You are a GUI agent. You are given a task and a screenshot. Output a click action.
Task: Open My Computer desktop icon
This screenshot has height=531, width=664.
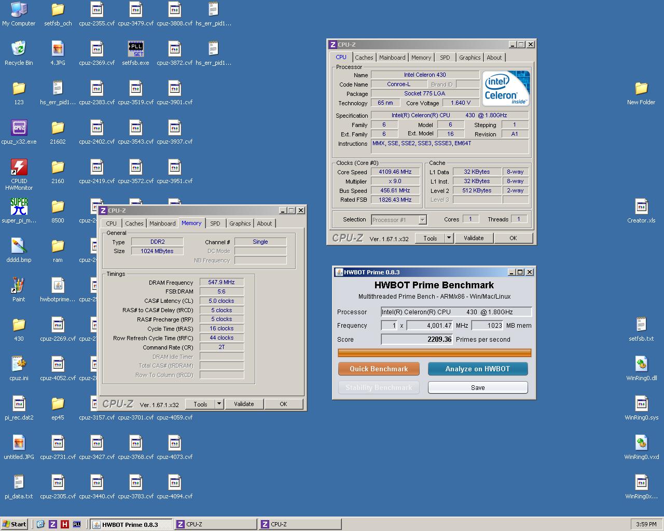[x=19, y=14]
